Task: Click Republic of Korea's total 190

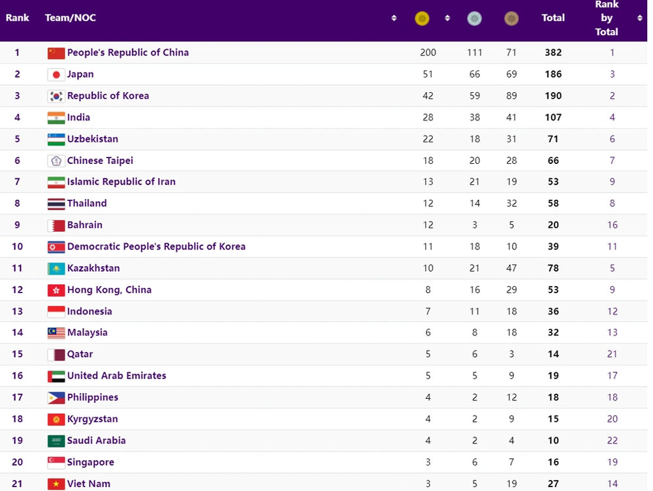Action: [553, 96]
